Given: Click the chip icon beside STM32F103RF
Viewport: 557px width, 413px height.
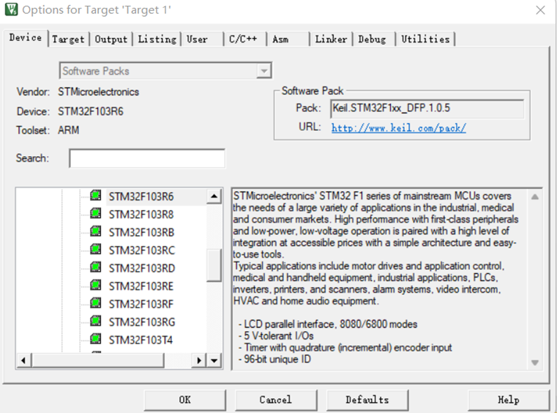Looking at the screenshot, I should pos(96,303).
